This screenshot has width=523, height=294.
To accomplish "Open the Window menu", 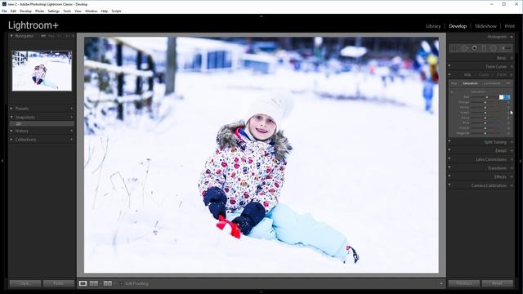I will tap(91, 11).
